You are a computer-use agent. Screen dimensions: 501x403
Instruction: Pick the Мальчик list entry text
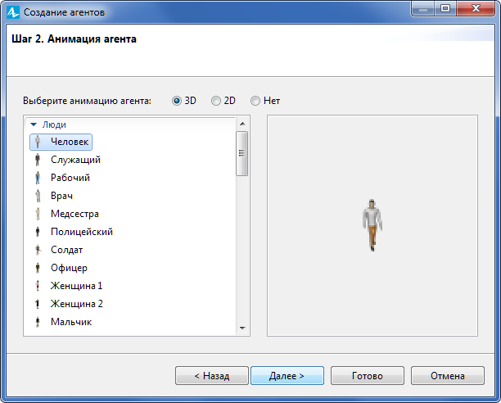[71, 322]
